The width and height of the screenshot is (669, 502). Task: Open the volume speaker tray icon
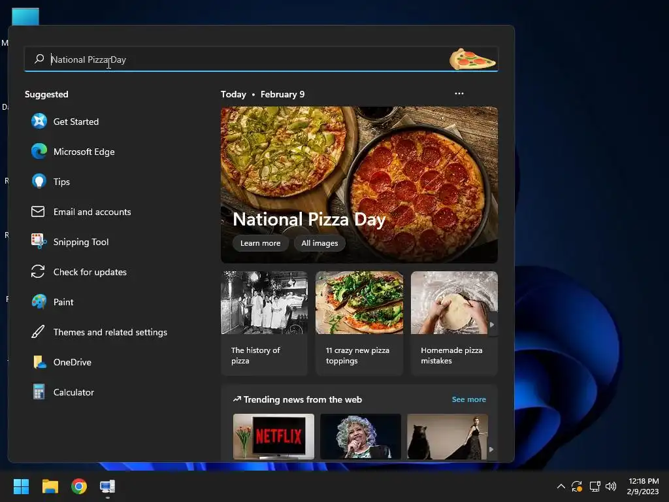tap(611, 486)
